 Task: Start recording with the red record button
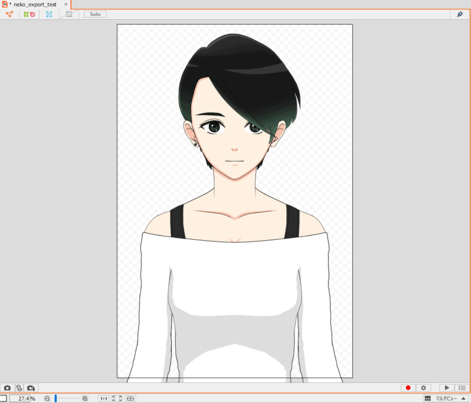(408, 388)
